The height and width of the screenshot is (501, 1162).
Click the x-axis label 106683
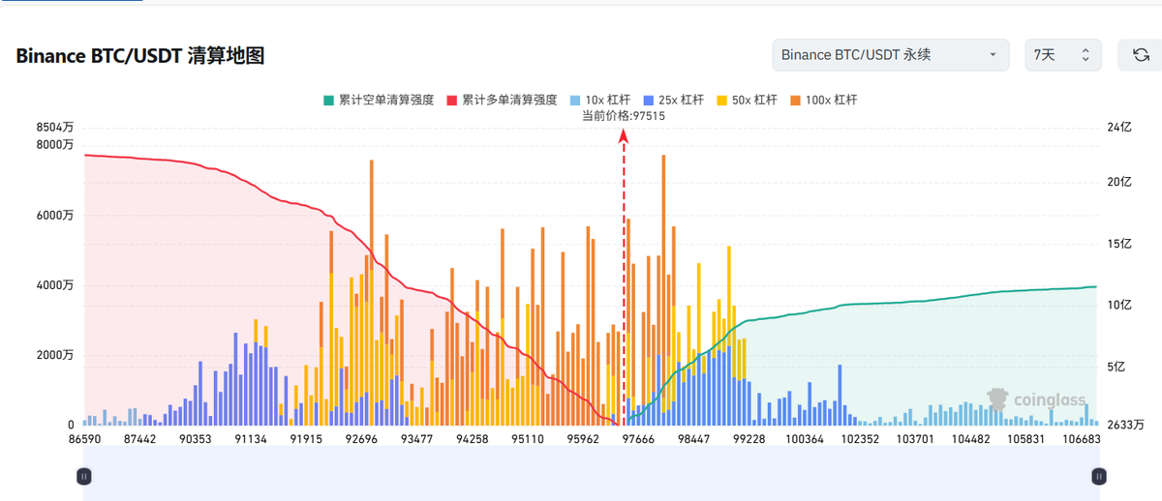[x=1082, y=438]
